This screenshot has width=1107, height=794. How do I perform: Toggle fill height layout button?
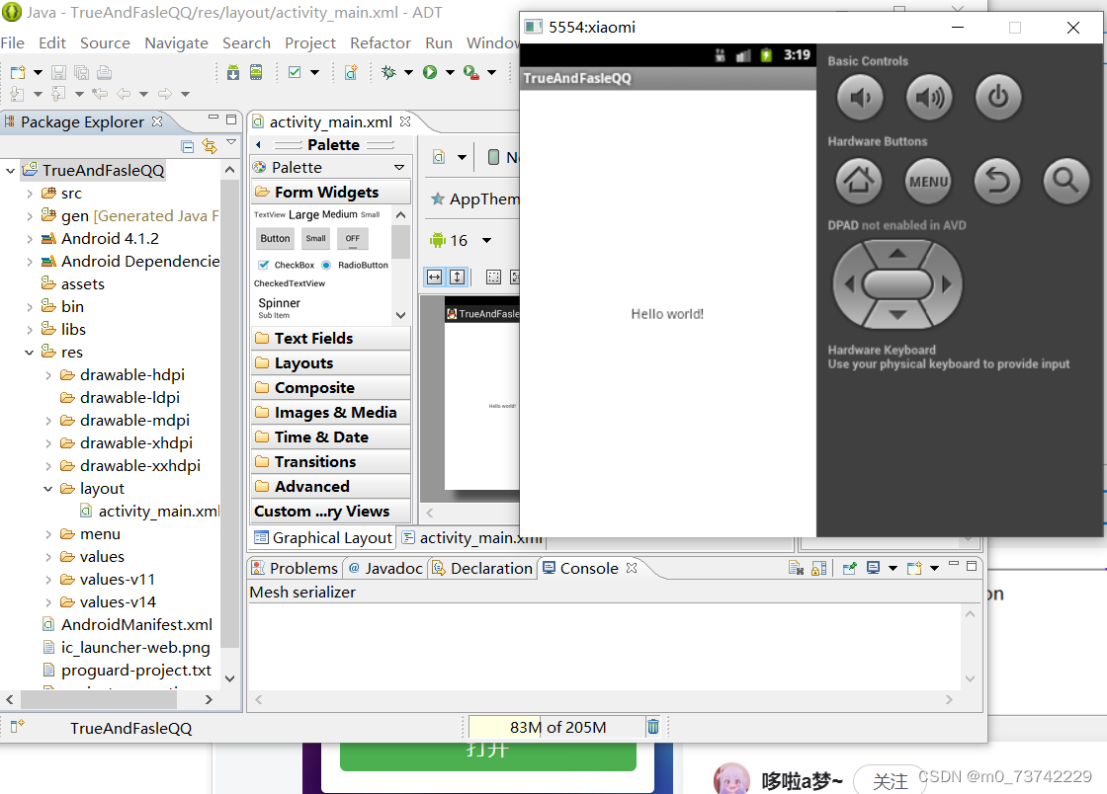[458, 278]
